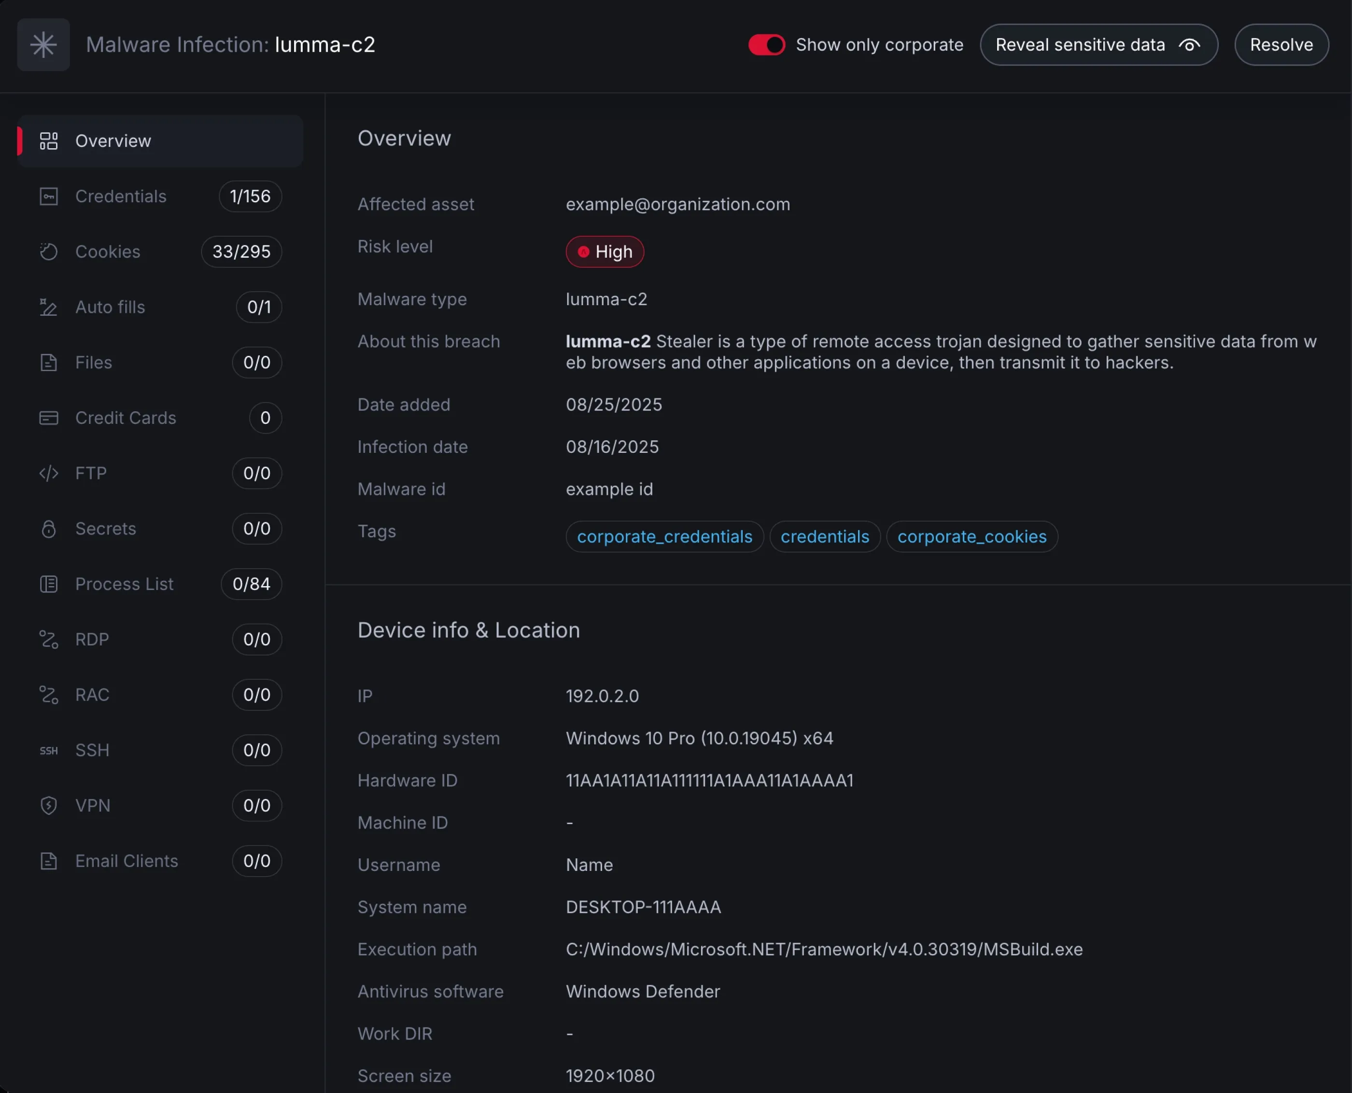Click the Auto fills pencil icon
The width and height of the screenshot is (1352, 1093).
pyautogui.click(x=48, y=307)
